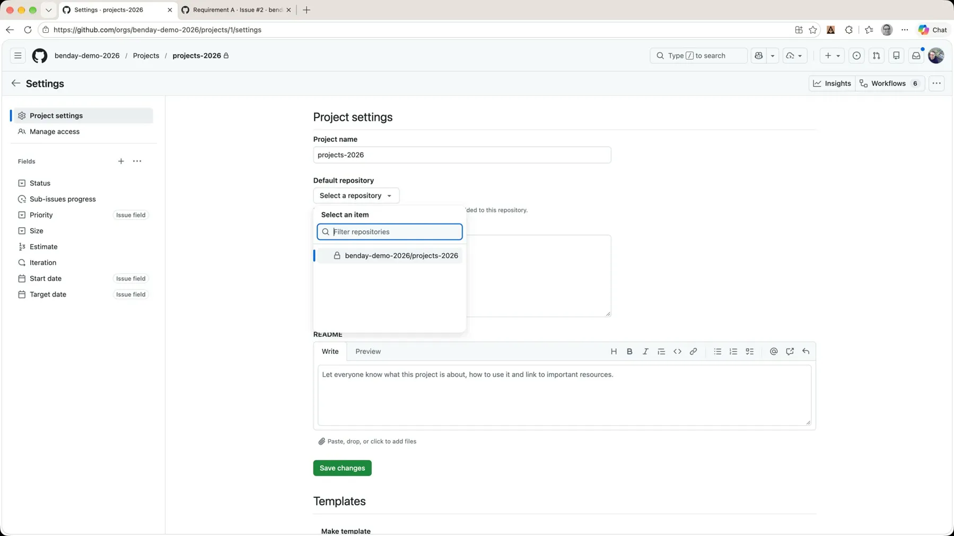Insert a link in README toolbar

pyautogui.click(x=693, y=351)
